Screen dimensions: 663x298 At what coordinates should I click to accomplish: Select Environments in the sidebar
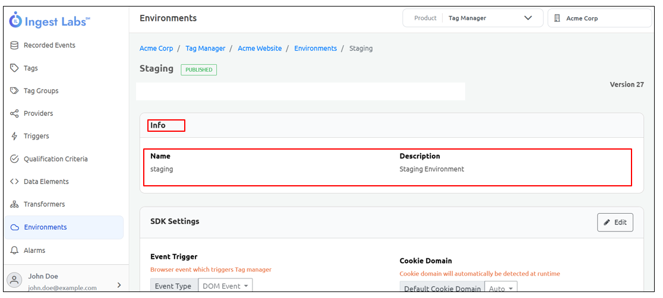[x=45, y=227]
